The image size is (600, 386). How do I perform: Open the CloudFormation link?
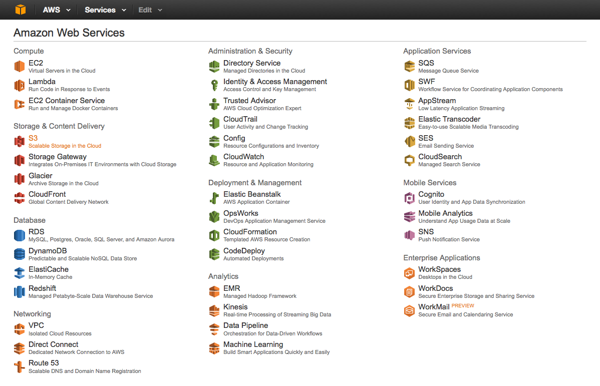(x=250, y=232)
